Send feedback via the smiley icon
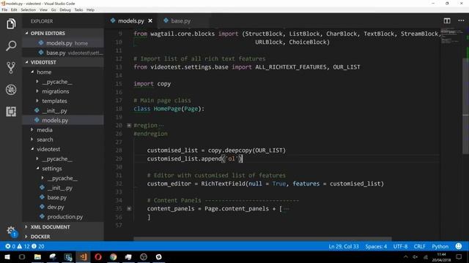This screenshot has width=469, height=263. (x=458, y=246)
